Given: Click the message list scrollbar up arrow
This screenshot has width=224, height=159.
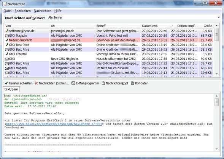Looking at the screenshot, I should 216,25.
